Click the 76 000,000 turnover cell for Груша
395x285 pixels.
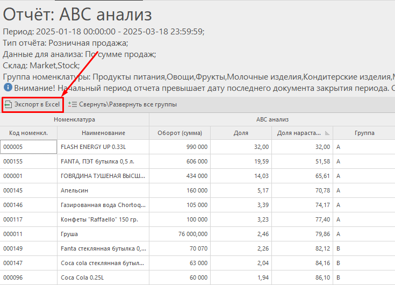point(179,234)
